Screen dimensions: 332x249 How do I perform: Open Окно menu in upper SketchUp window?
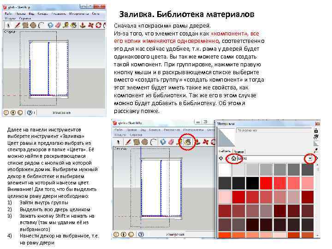[x=96, y=13]
